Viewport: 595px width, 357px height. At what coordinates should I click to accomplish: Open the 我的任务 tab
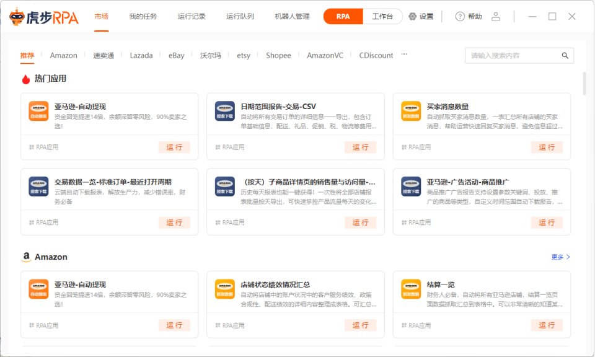pyautogui.click(x=143, y=16)
